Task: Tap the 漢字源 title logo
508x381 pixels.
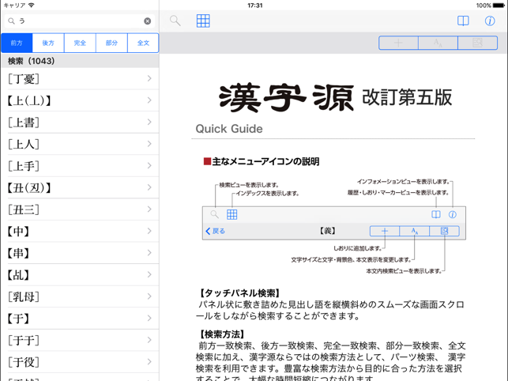Action: coord(287,97)
